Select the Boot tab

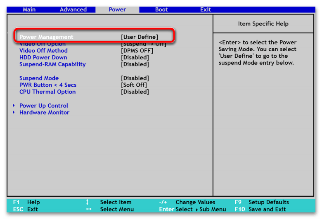point(161,9)
